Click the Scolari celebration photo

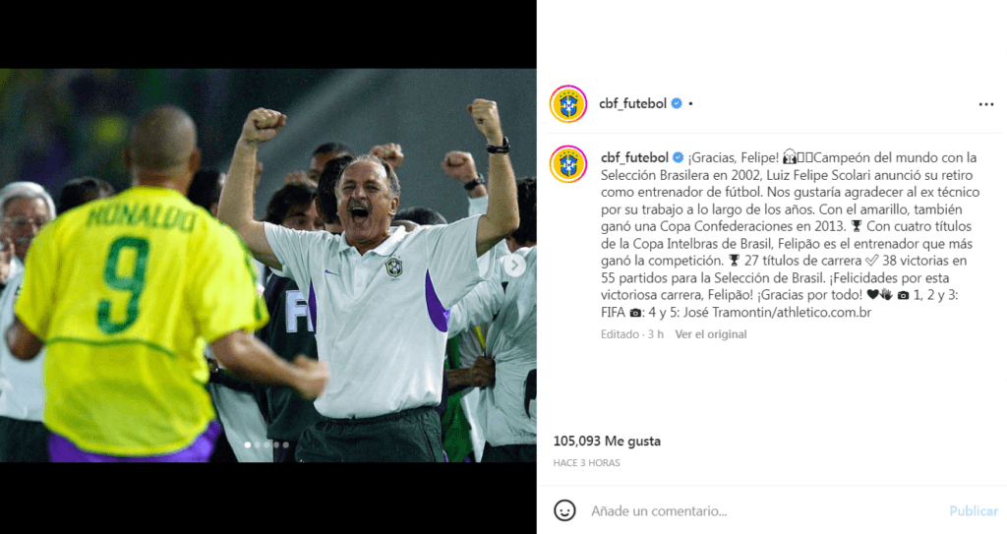point(267,266)
